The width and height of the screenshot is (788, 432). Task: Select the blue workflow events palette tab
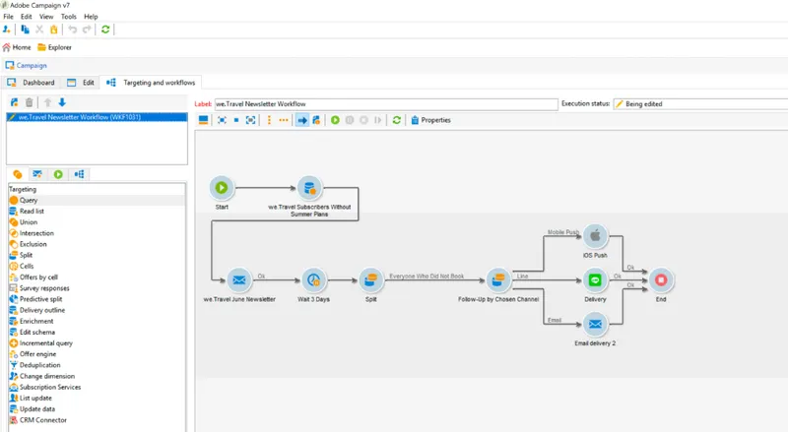79,174
